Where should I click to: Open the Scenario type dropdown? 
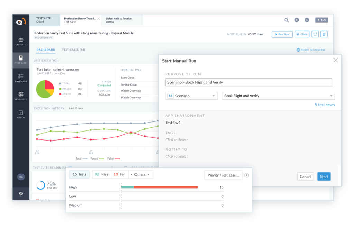pos(191,96)
